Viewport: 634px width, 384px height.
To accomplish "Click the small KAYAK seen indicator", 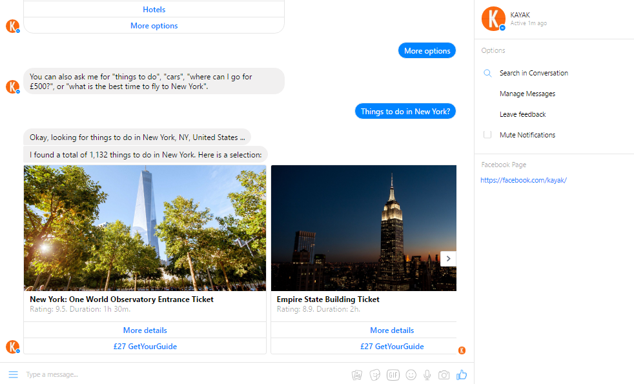I will (462, 350).
